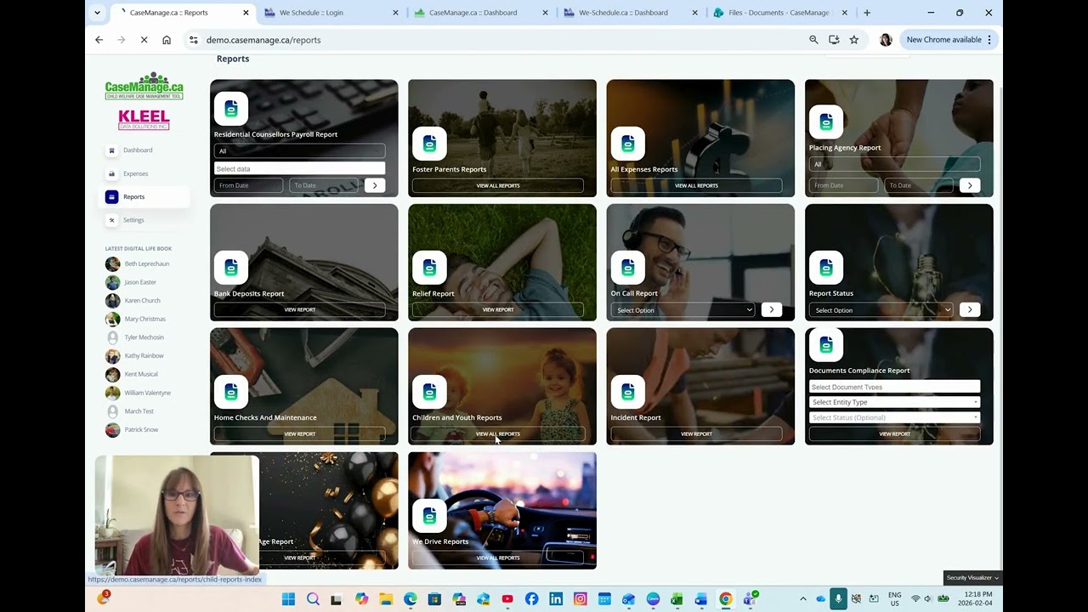View the Incident Report
This screenshot has height=612, width=1088.
pos(696,433)
